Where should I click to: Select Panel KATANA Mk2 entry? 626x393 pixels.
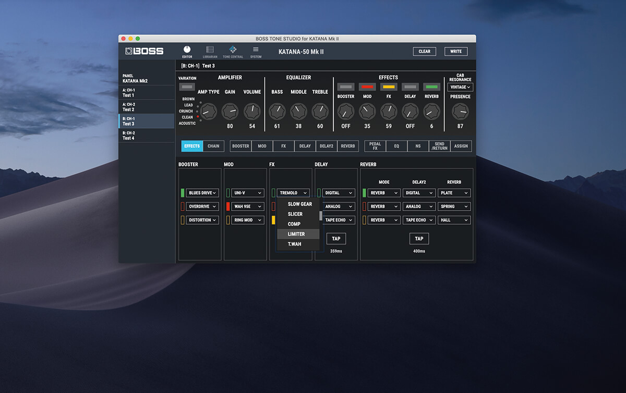[147, 78]
